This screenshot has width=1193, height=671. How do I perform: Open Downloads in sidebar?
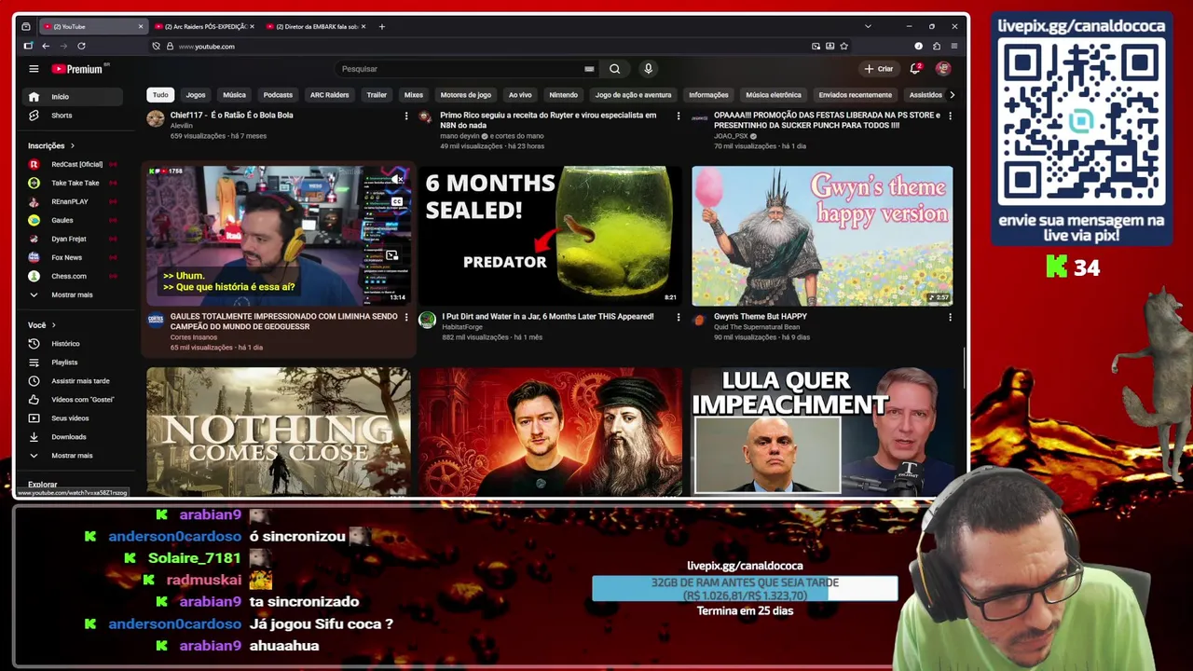75,437
